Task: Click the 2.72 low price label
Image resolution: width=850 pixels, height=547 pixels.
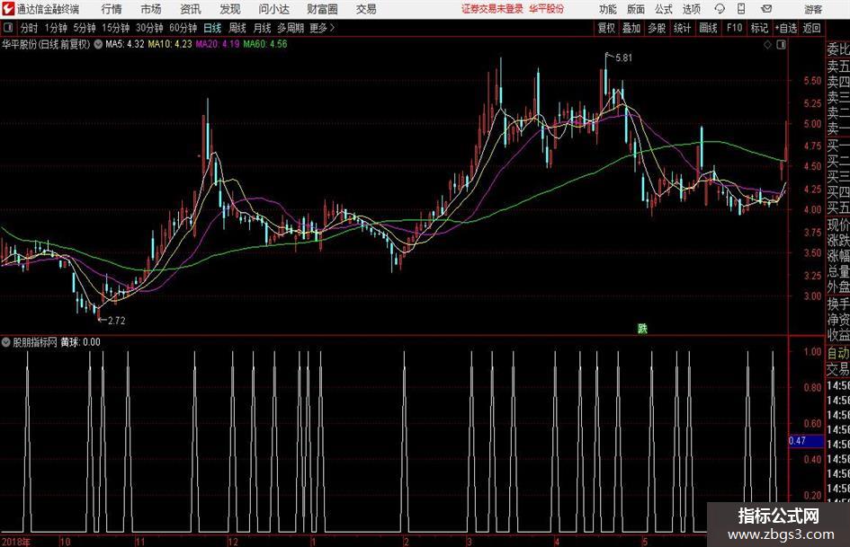Action: (117, 321)
